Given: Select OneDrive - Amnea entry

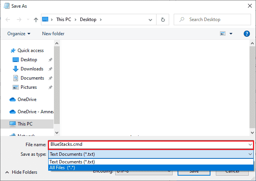Looking at the screenshot, I should click(36, 112).
